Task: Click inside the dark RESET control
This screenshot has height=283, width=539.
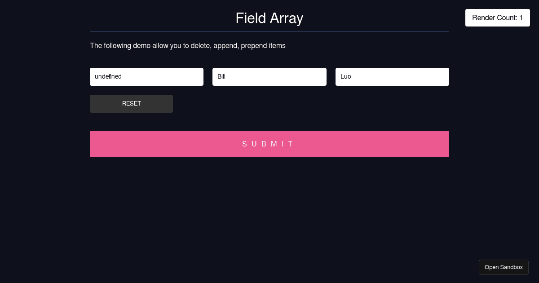Action: [x=131, y=104]
